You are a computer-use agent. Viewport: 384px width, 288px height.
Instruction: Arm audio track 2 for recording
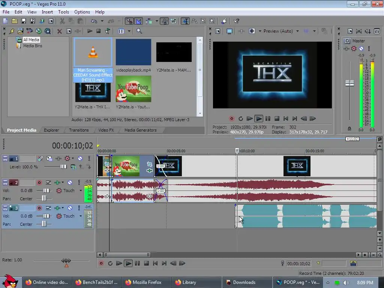click(39, 183)
